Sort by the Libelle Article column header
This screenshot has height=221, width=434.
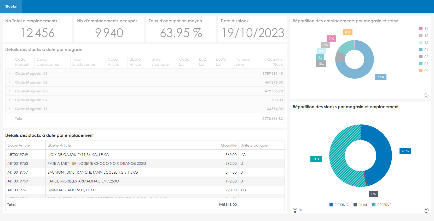(59, 145)
